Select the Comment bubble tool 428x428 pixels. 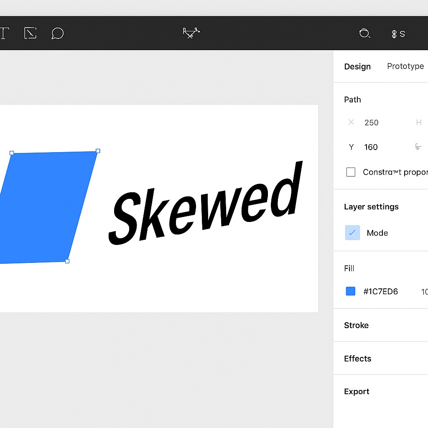(57, 33)
